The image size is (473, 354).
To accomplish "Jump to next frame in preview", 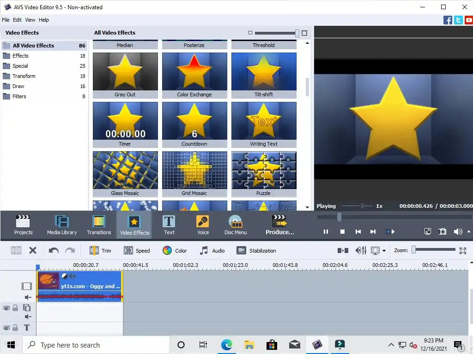I will (373, 231).
